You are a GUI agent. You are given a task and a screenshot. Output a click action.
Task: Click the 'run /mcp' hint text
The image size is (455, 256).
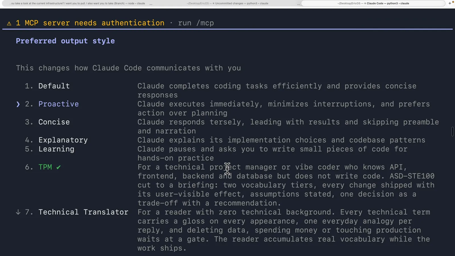[196, 23]
